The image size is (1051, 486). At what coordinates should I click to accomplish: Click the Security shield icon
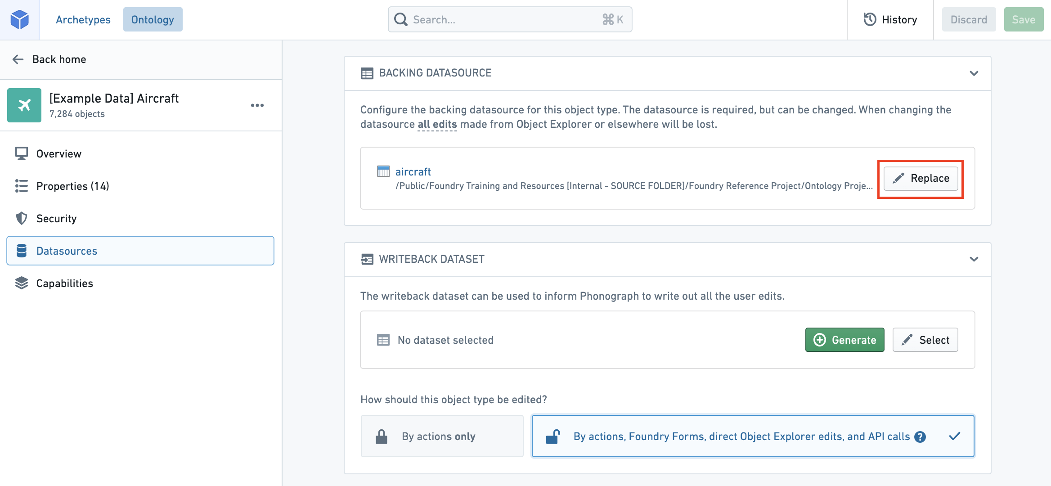point(22,218)
